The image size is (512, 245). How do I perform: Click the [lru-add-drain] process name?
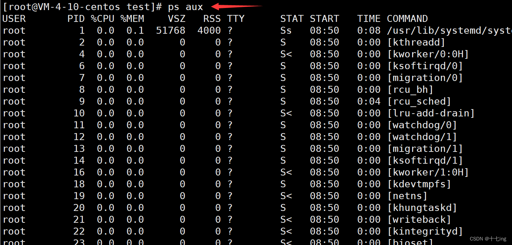[431, 113]
